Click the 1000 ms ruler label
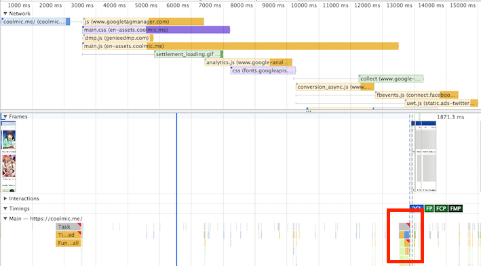 [19, 5]
